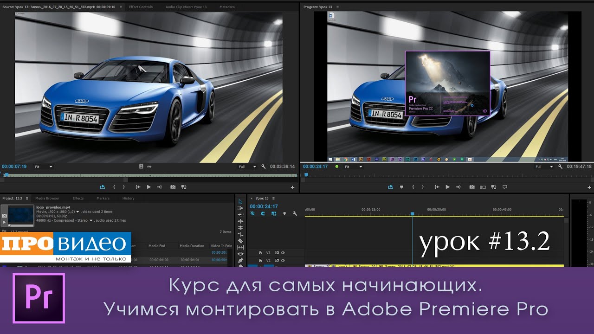Open Source monitor wrench settings
Screen dimensions: 594x334
click(x=264, y=167)
